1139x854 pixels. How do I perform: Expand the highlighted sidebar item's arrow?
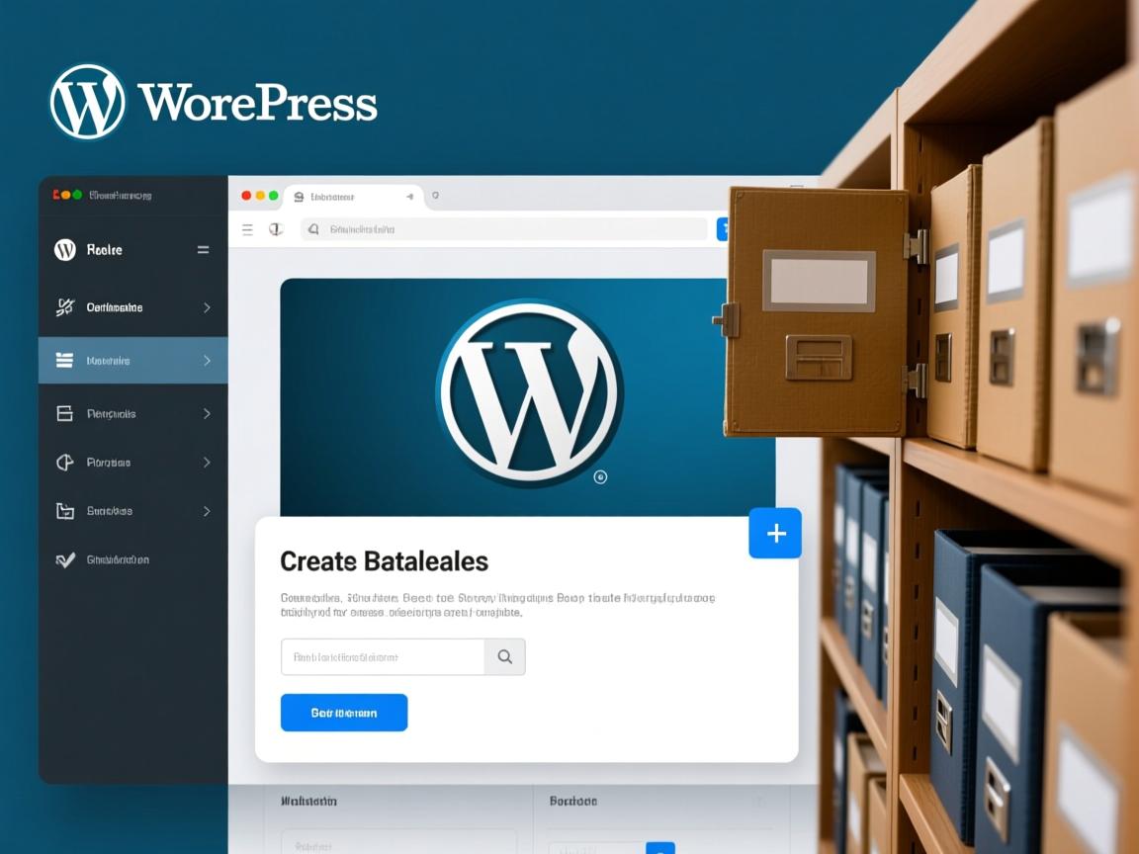pyautogui.click(x=208, y=360)
